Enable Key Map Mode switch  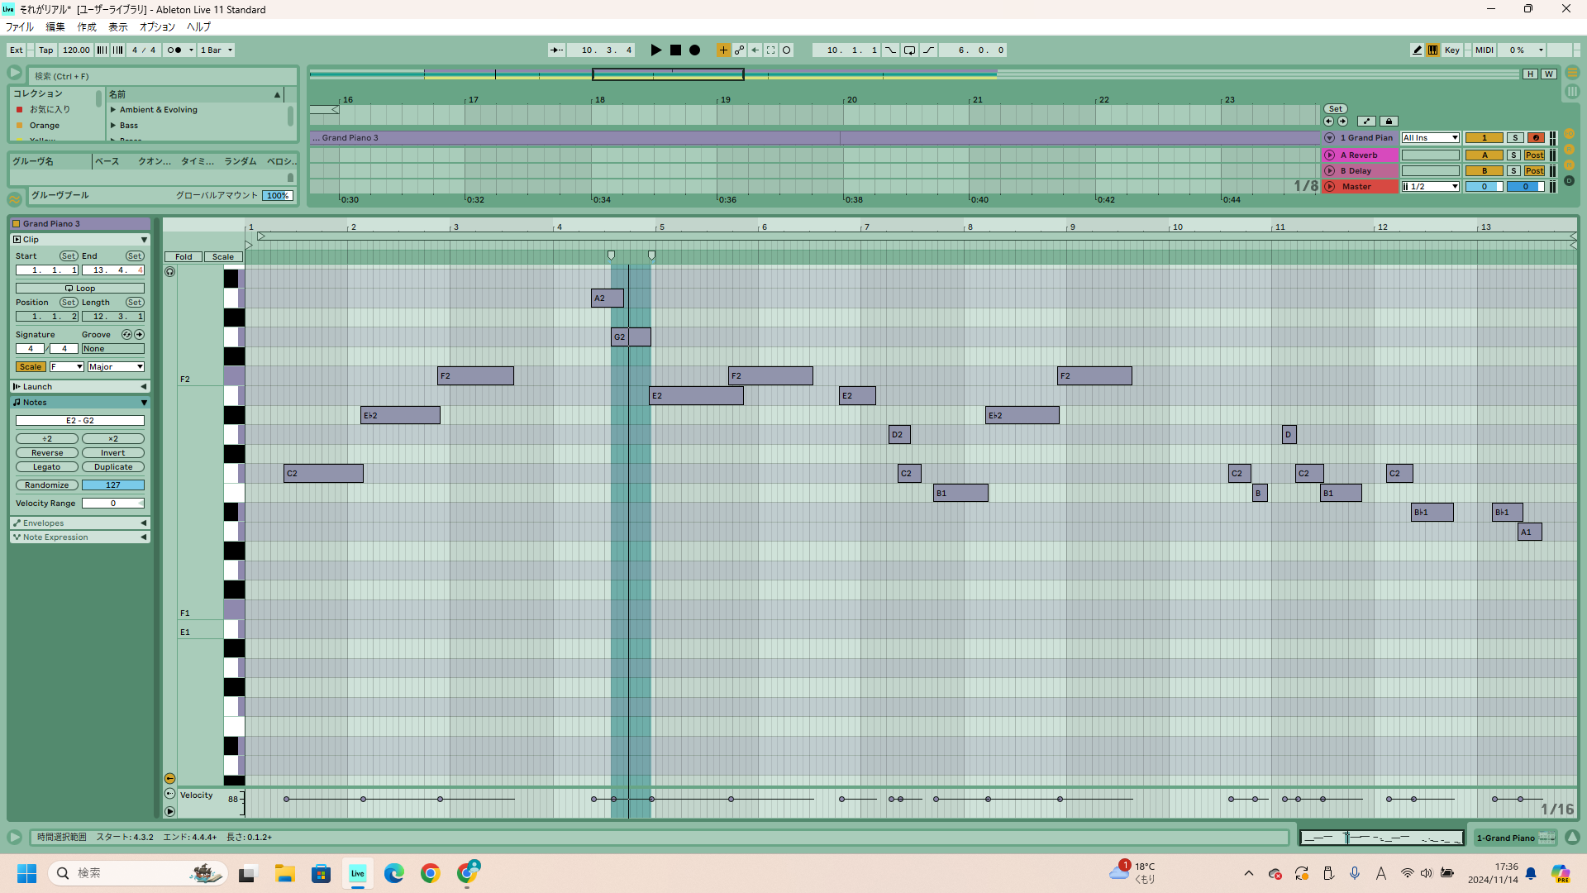1451,50
